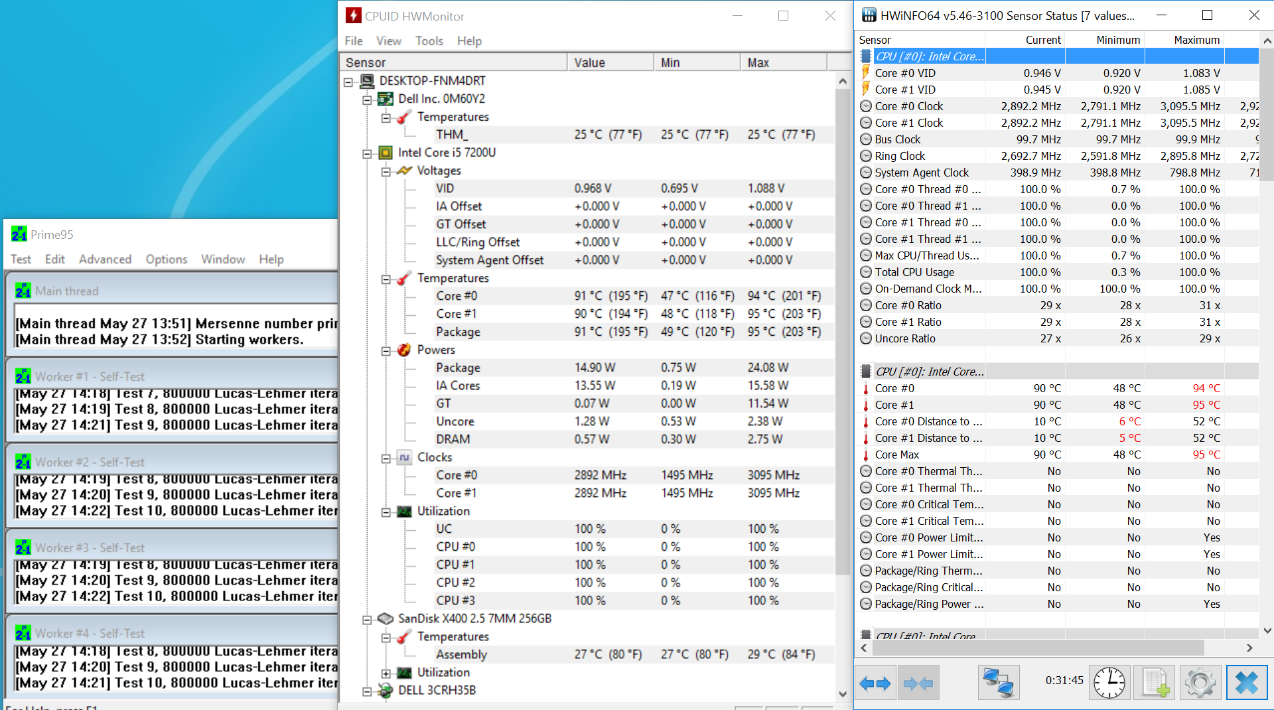Click first CPU [#0] chip icon in HWiNFO
Image resolution: width=1274 pixels, height=710 pixels.
pos(866,56)
